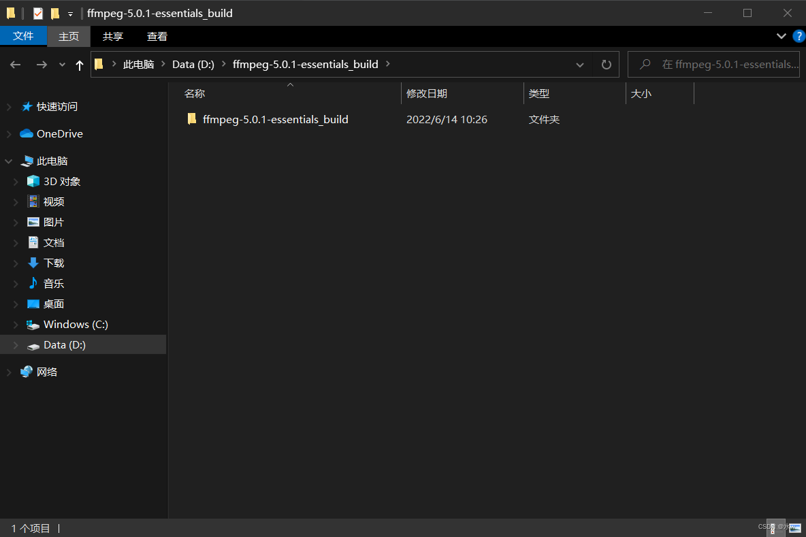Open the chevron after 此电脑 breadcrumb
806x537 pixels.
point(163,64)
